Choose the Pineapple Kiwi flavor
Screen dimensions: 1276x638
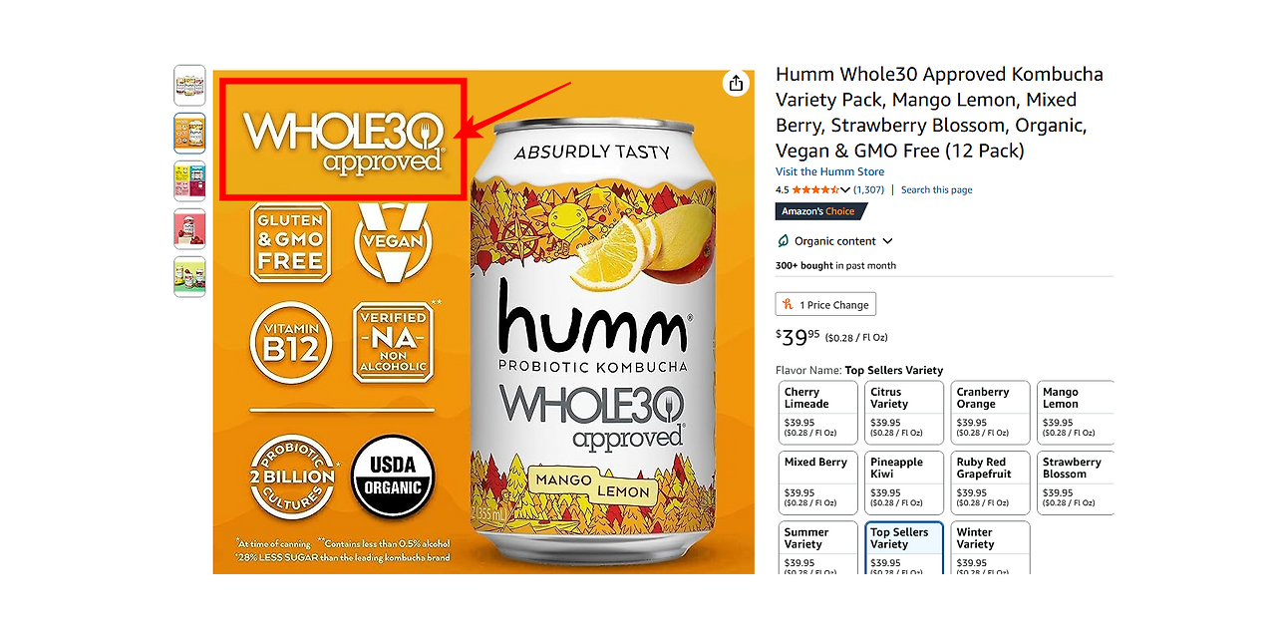[904, 482]
